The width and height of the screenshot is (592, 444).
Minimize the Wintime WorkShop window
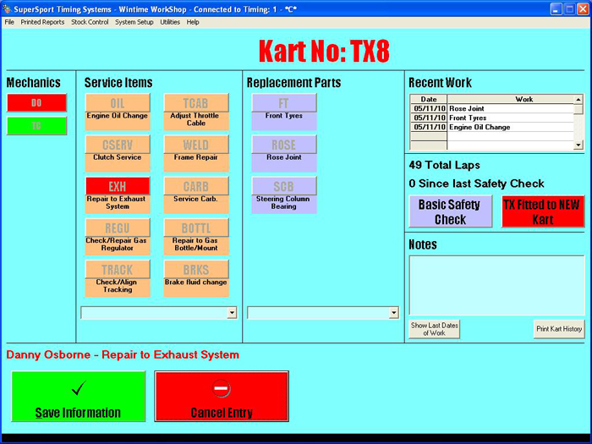(556, 9)
